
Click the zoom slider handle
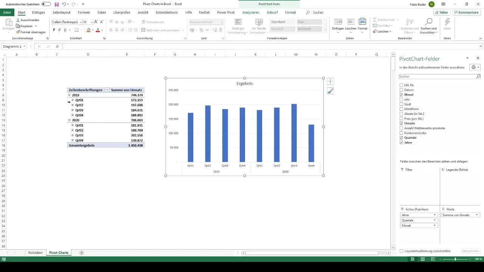tap(455, 259)
